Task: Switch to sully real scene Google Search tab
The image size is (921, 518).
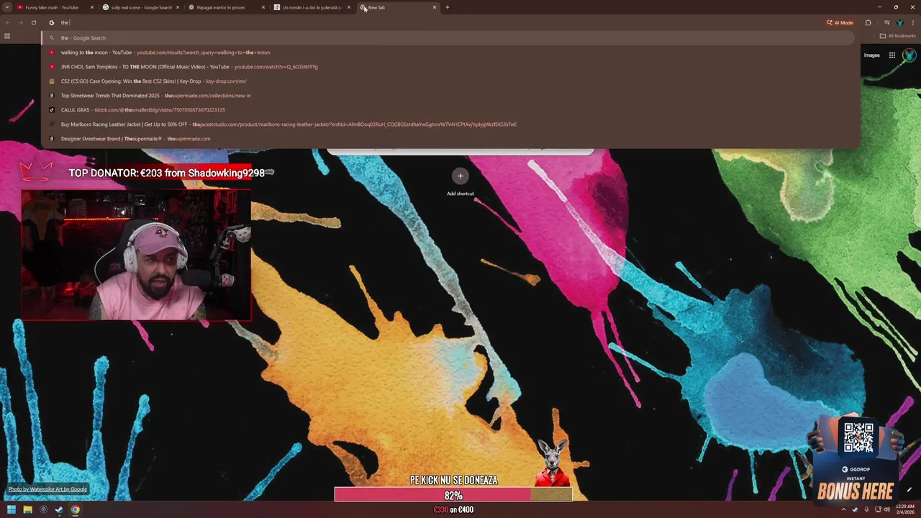Action: pos(141,7)
